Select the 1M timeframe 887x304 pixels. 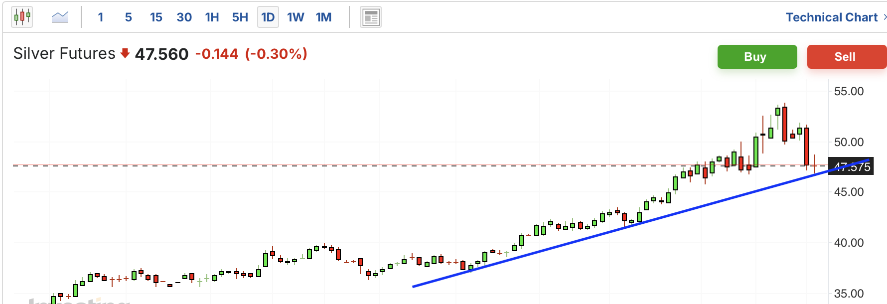point(323,17)
